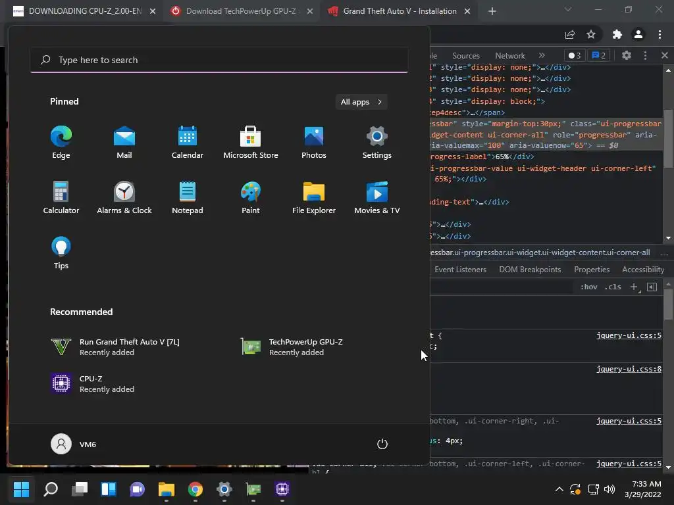The image size is (674, 505).
Task: Switch to Chrome on the taskbar
Action: pos(195,489)
